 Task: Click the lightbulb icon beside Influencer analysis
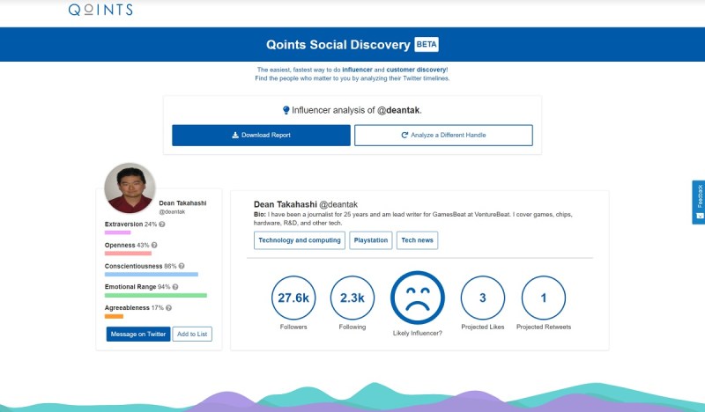tap(286, 110)
